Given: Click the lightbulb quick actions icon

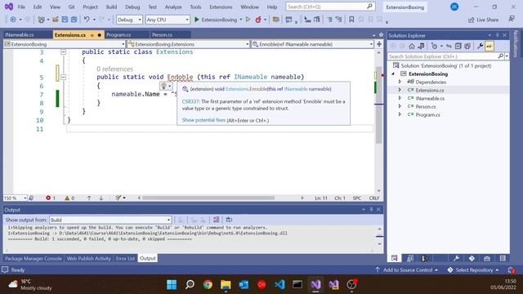Looking at the screenshot, I should pyautogui.click(x=163, y=86).
